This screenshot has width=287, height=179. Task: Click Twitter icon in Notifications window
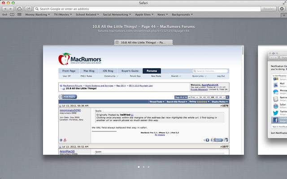[276, 113]
